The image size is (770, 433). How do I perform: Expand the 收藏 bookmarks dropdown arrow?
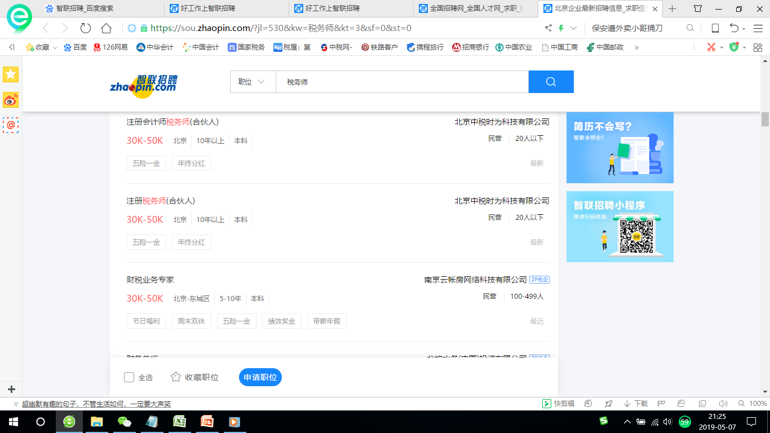click(x=55, y=47)
